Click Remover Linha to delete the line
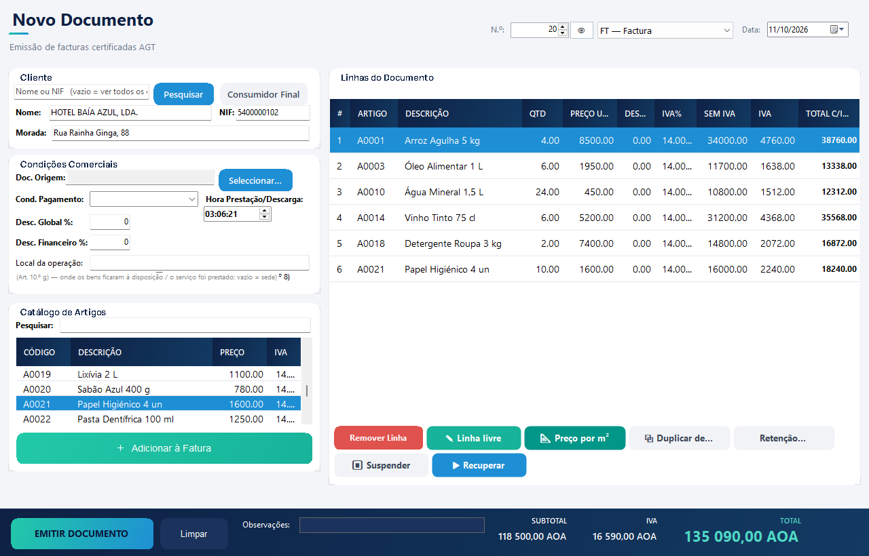 pyautogui.click(x=378, y=438)
